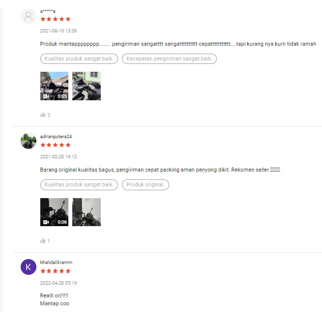Select 'Kecepatan pengiriman sangat baik.' tag
322x322 pixels.
pyautogui.click(x=169, y=59)
